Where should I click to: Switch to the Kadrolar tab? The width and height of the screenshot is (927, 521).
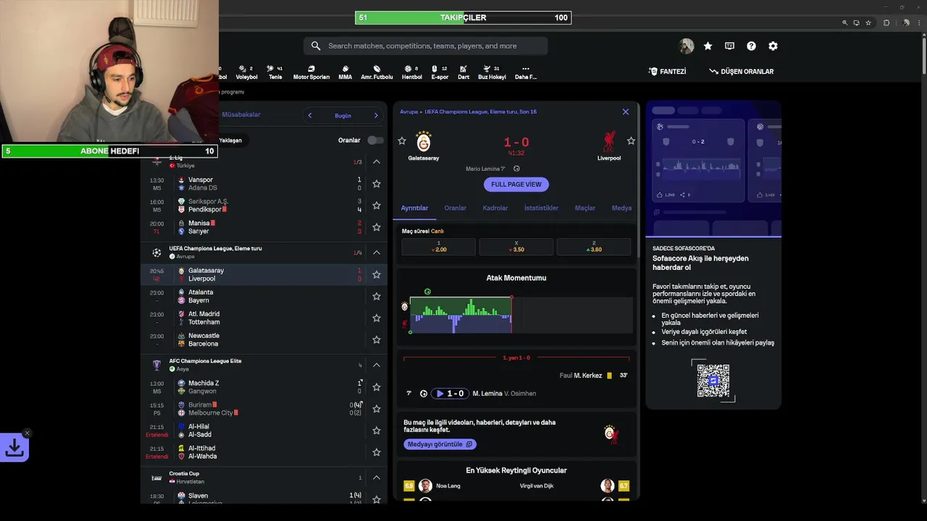[495, 208]
